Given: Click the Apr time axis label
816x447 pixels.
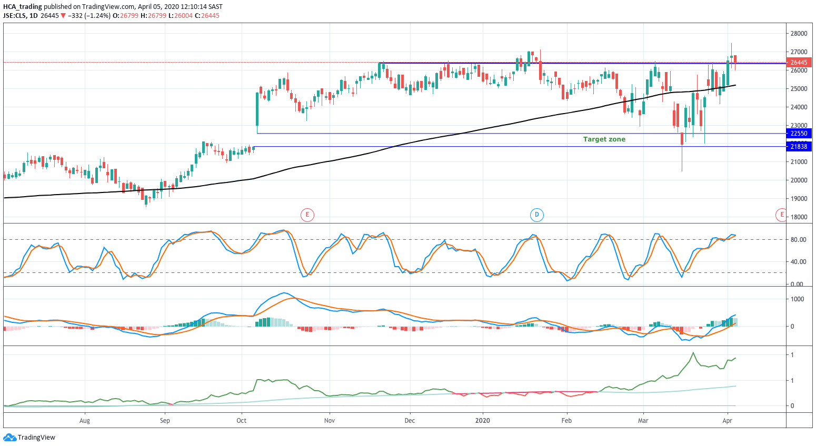Looking at the screenshot, I should pyautogui.click(x=728, y=421).
